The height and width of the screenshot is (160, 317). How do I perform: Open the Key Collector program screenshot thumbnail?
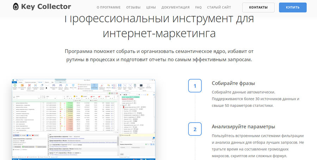(x=83, y=120)
